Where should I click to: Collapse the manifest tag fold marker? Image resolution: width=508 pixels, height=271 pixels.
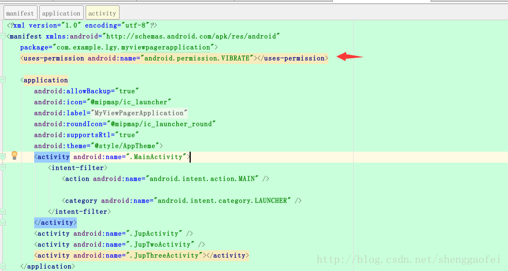tap(2, 36)
